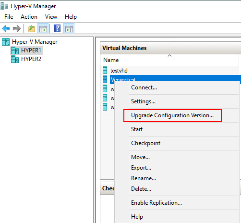Click the gray Forward arrow toolbar icon
This screenshot has width=241, height=223.
coord(17,29)
